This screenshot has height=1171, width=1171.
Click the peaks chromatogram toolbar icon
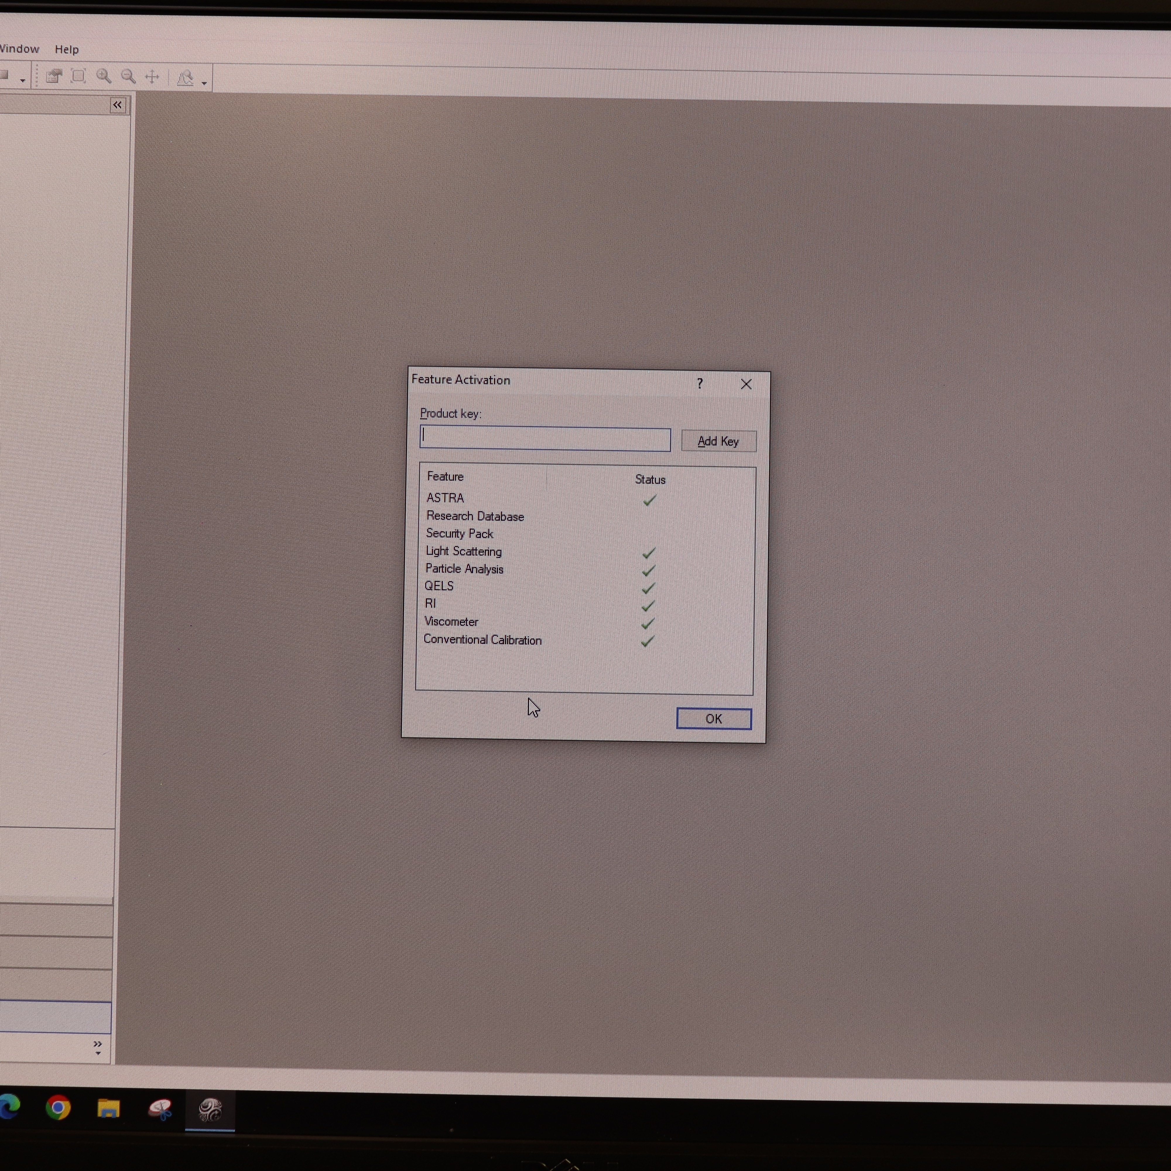point(186,78)
